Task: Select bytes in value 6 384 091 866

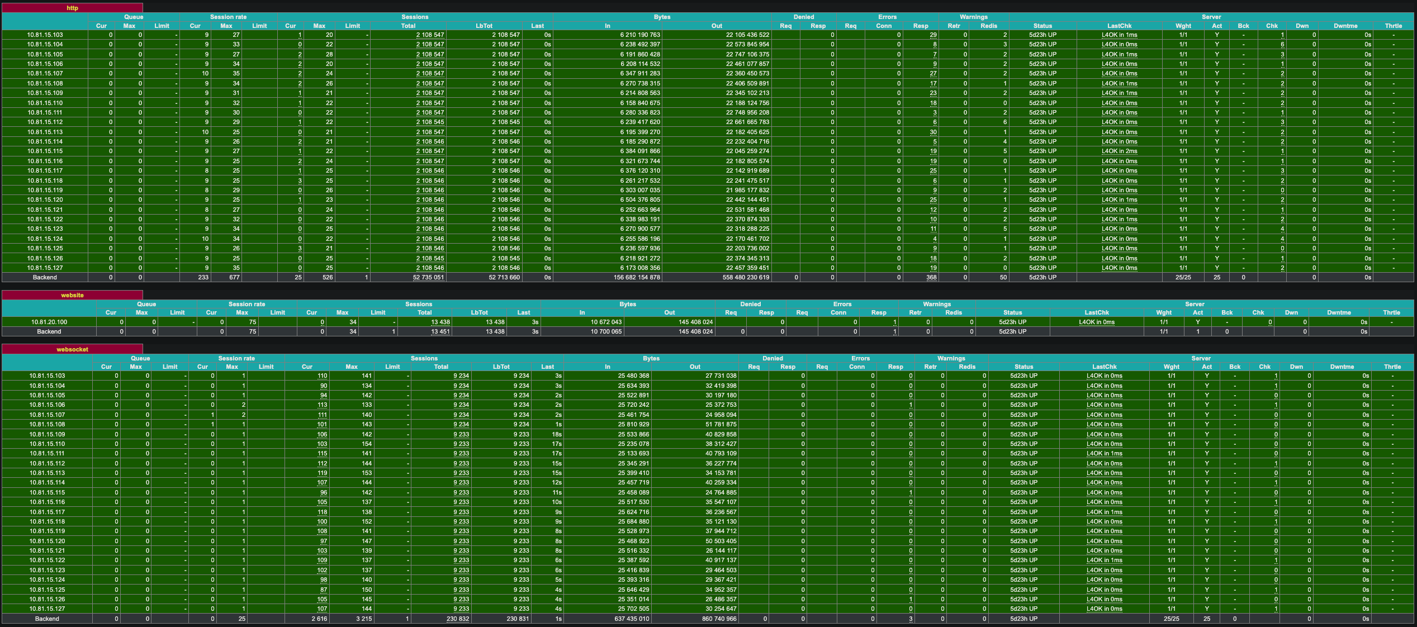Action: click(x=640, y=151)
